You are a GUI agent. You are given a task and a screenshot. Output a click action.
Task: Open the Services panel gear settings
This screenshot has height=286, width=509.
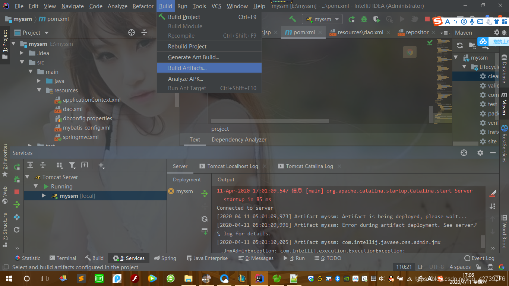click(480, 153)
